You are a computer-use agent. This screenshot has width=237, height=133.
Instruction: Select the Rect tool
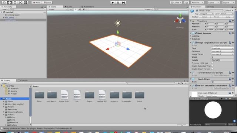coord(26,3)
